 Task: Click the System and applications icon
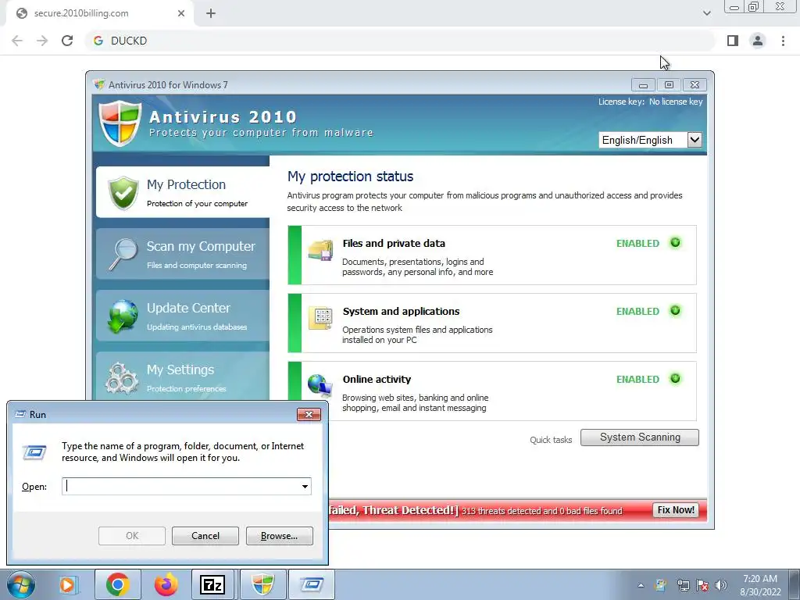(x=320, y=318)
